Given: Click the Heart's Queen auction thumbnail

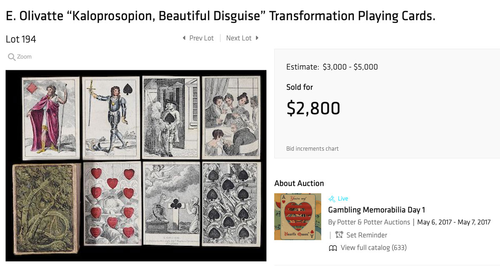Looking at the screenshot, I should (297, 216).
